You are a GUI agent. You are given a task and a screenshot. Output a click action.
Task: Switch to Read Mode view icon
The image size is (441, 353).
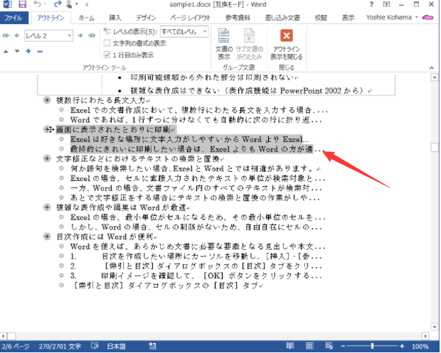click(290, 346)
